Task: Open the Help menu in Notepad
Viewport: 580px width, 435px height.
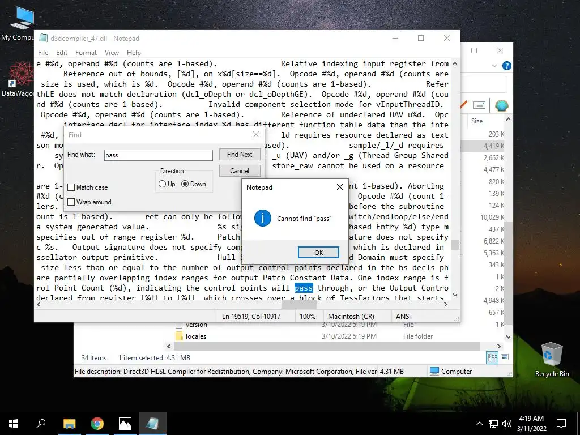Action: 134,53
